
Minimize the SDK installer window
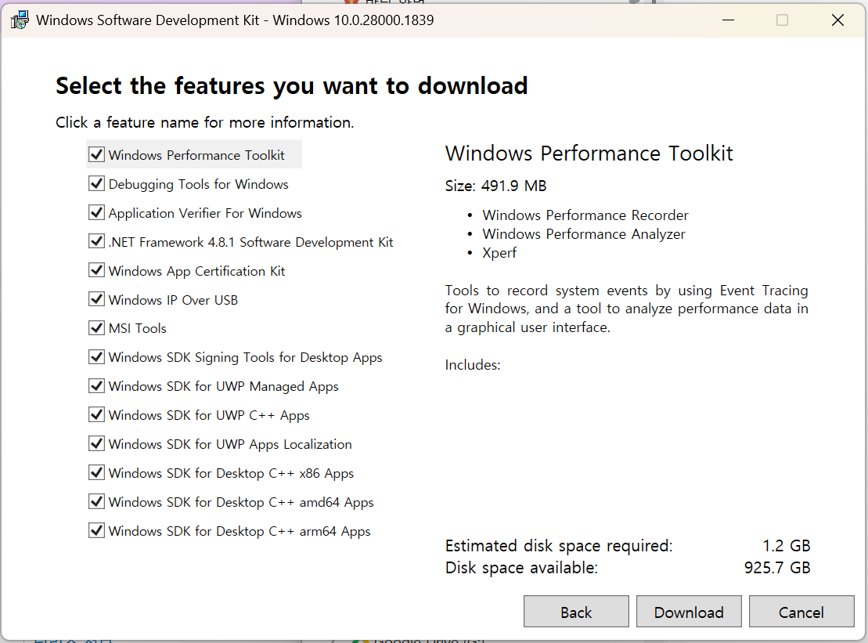pos(729,20)
